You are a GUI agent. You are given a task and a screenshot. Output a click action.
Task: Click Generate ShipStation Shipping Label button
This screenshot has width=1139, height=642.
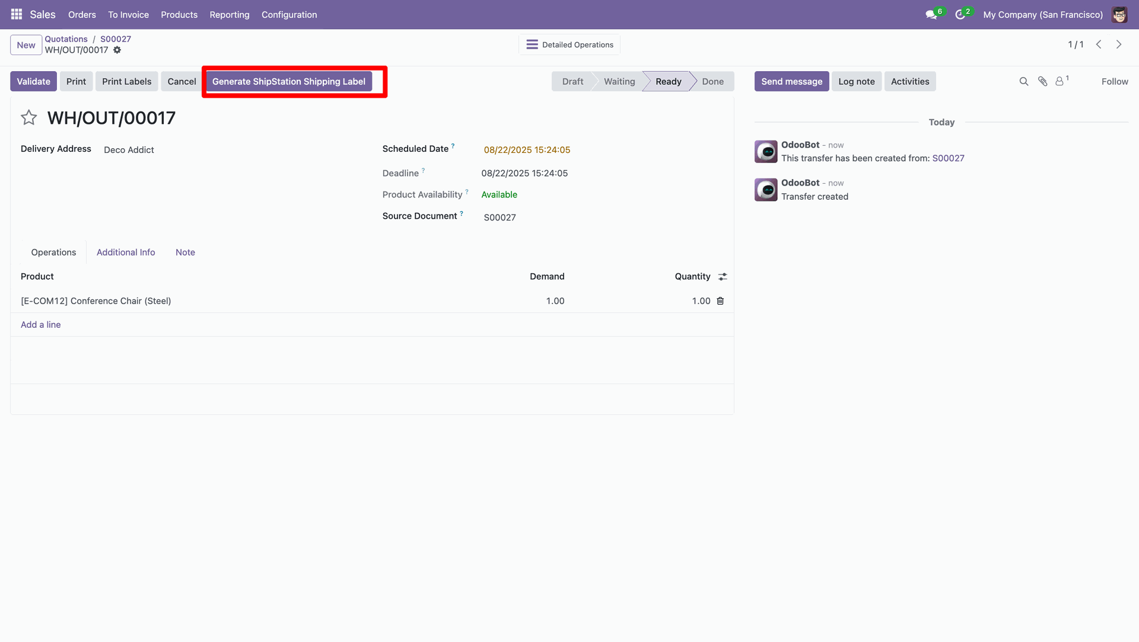[289, 82]
